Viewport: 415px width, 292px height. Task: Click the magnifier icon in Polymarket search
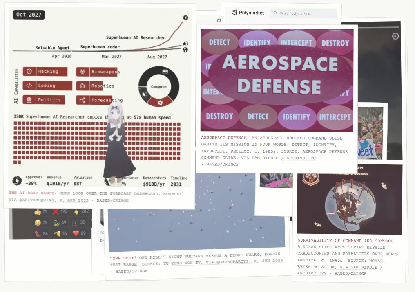[x=275, y=13]
